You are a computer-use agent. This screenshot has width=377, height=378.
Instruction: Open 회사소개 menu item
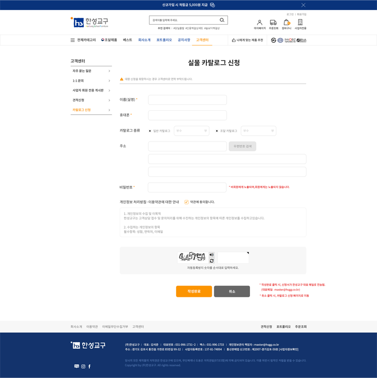click(x=144, y=40)
